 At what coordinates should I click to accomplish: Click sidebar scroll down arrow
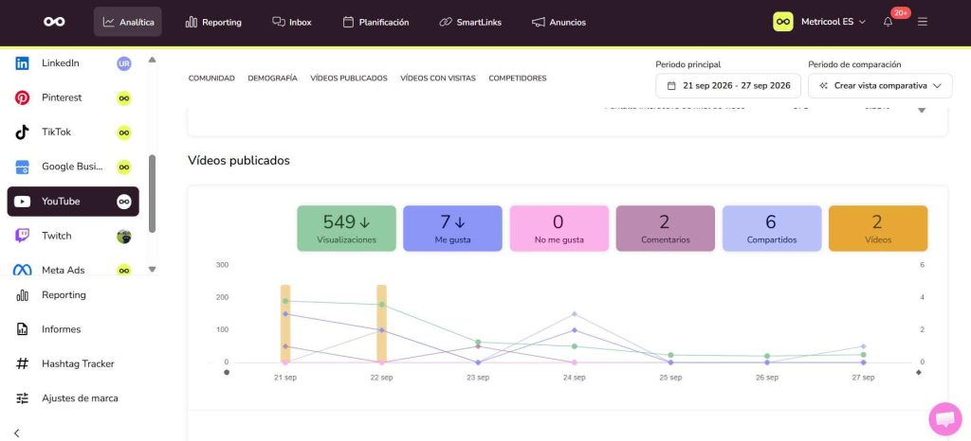153,270
